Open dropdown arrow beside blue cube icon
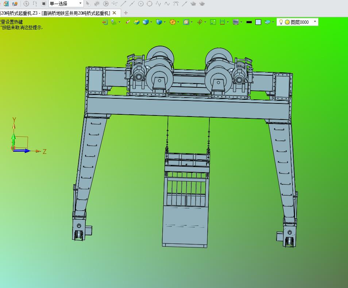The image size is (348, 288). (151, 22)
